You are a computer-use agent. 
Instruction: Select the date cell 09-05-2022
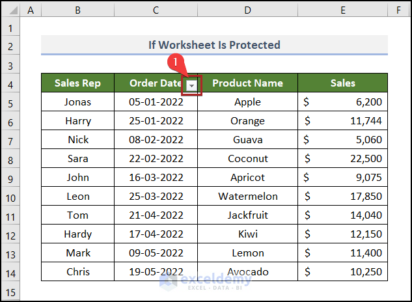(156, 253)
